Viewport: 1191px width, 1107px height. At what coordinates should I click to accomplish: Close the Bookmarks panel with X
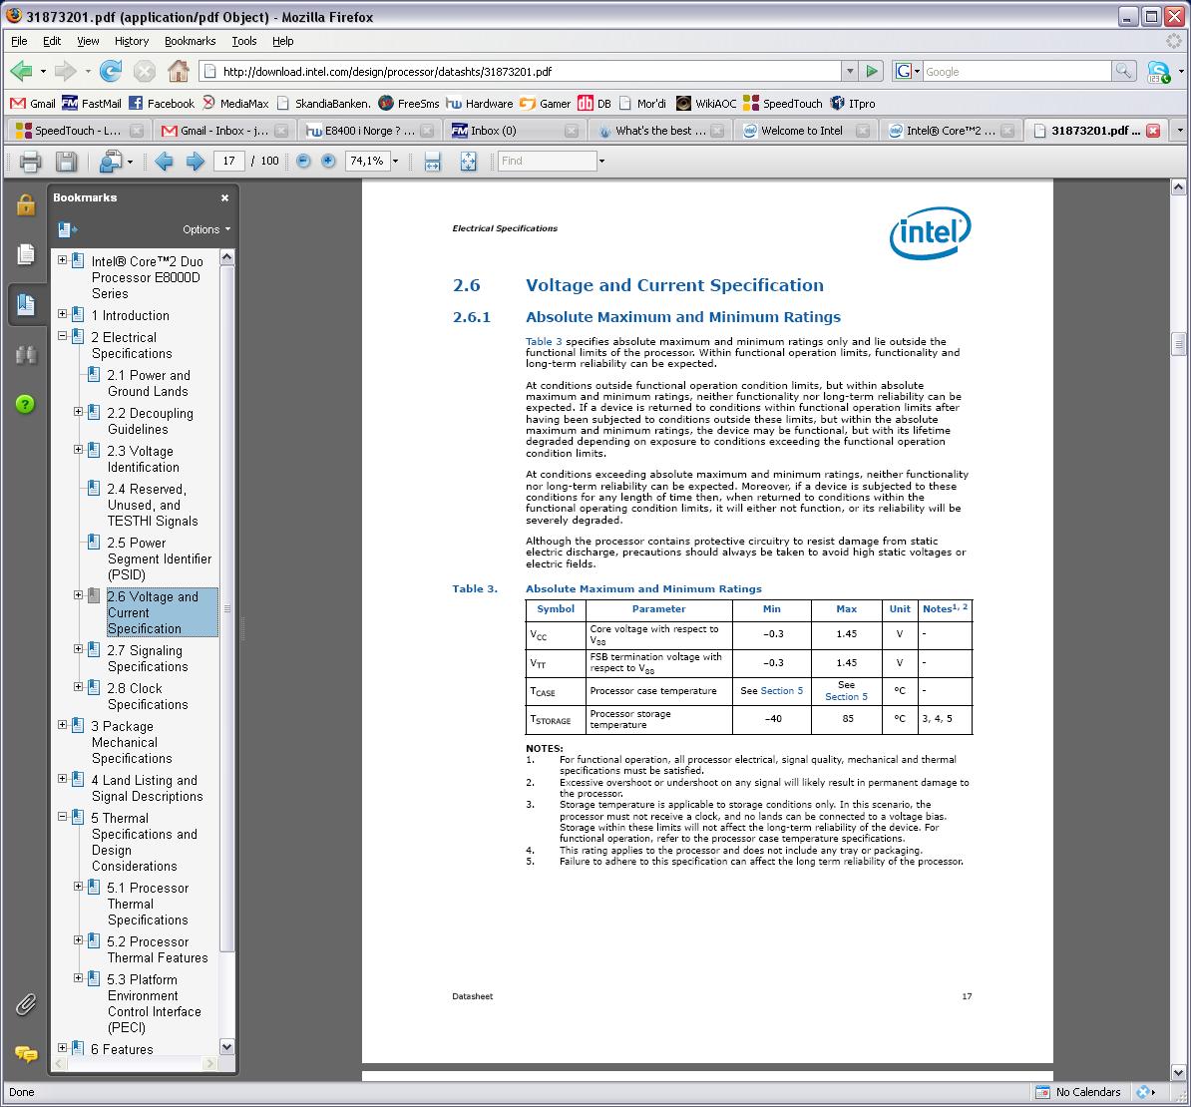(224, 197)
